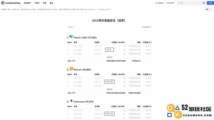Open the Ethereum 21.07% heading
This screenshot has height=120, width=214.
pyautogui.click(x=84, y=102)
